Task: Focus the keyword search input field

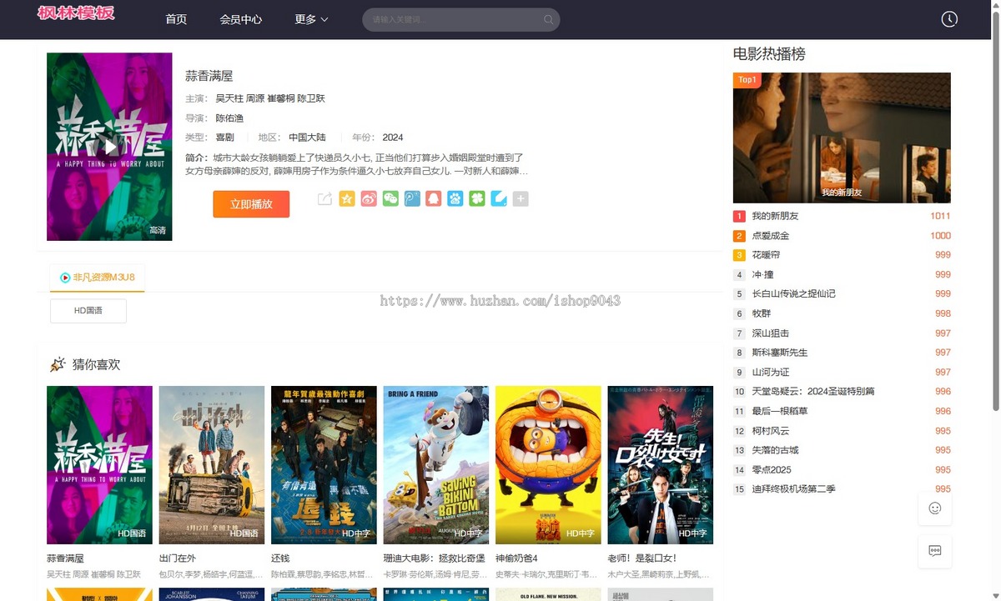Action: pyautogui.click(x=460, y=19)
